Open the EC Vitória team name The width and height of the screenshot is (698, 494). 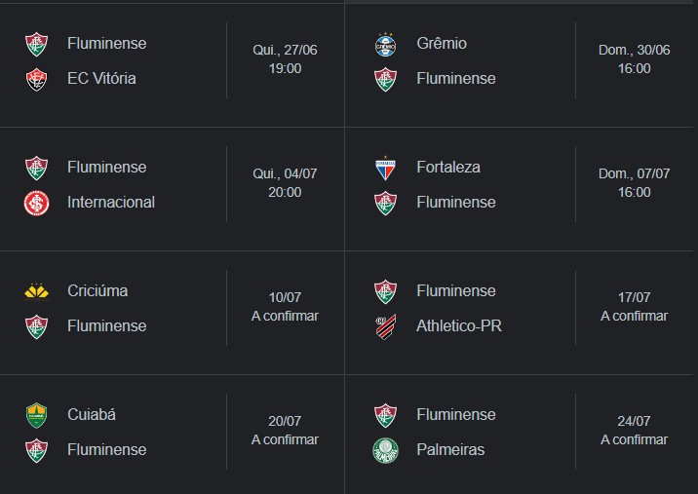coord(101,78)
